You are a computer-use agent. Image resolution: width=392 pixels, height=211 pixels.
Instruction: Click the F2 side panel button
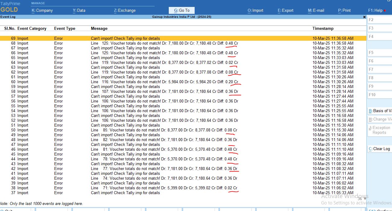[x=380, y=20]
